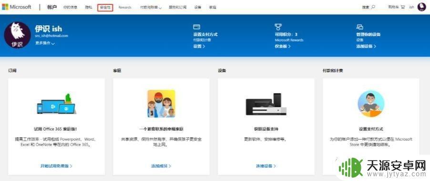The width and height of the screenshot is (430, 181).
Task: Click the console and PC devices illustration
Action: [266, 104]
